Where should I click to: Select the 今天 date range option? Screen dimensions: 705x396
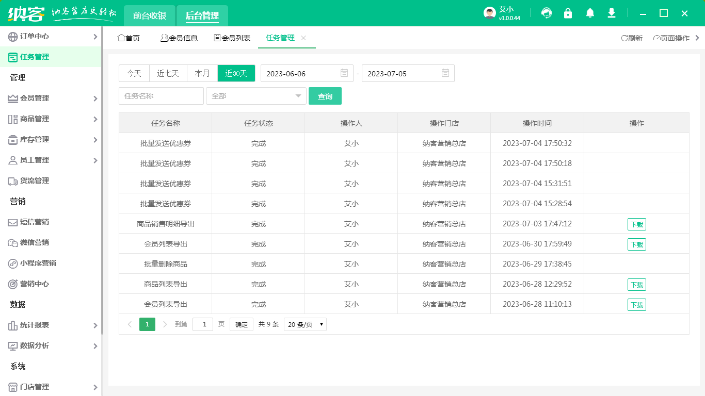tap(134, 73)
